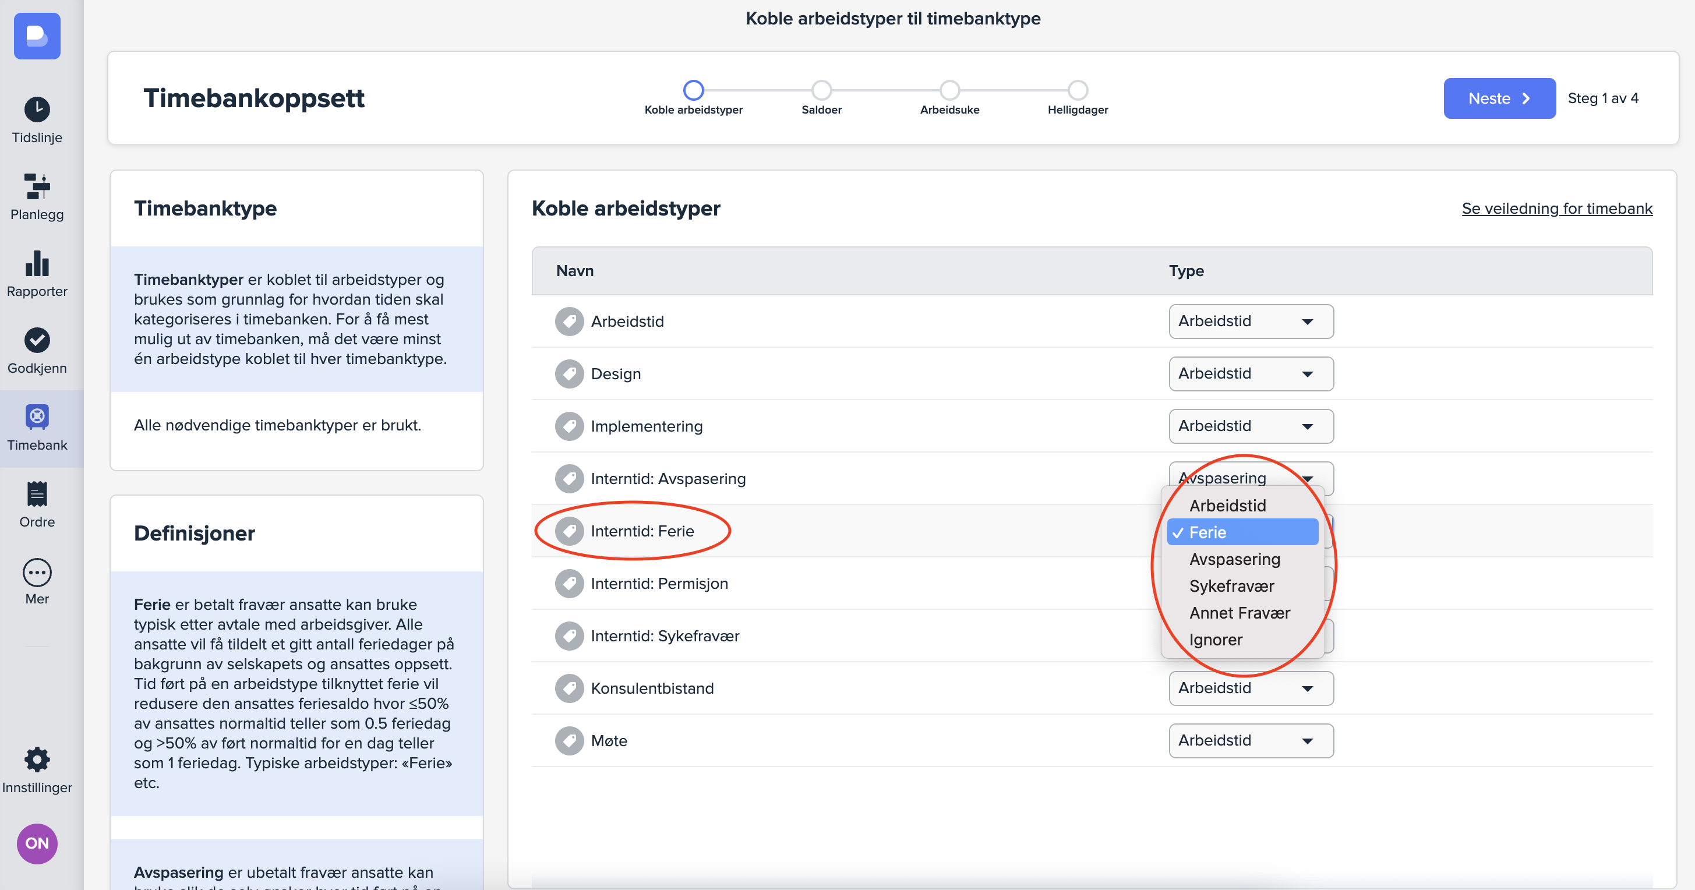Choose Ignorer option in open dropdown list
The image size is (1695, 890).
(x=1215, y=640)
